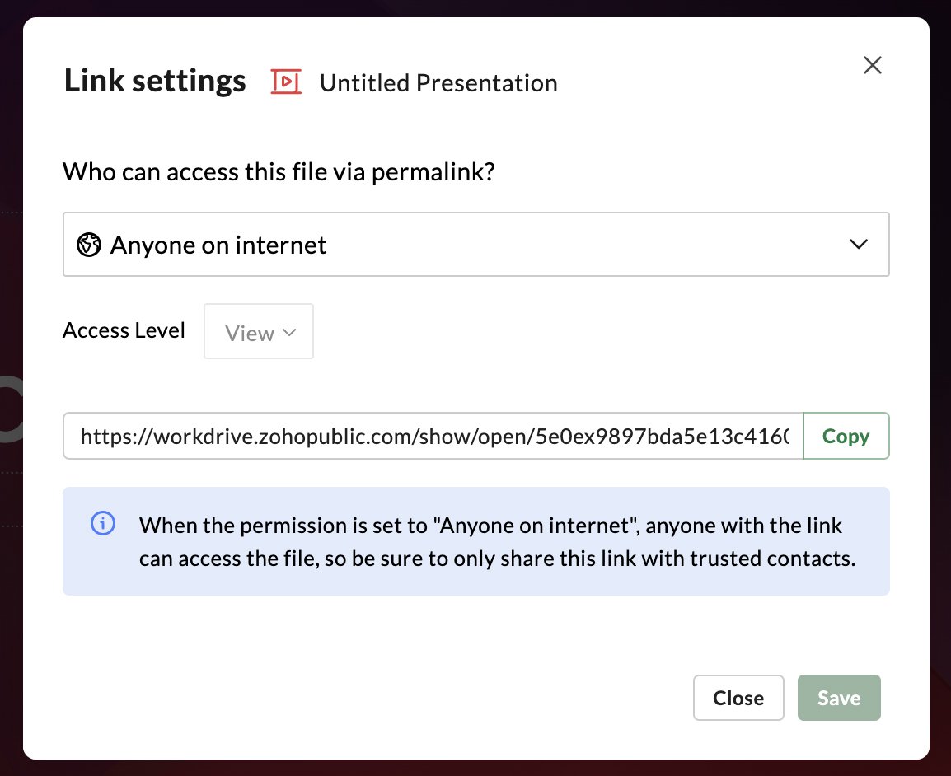The width and height of the screenshot is (951, 776).
Task: Click the Access Level label
Action: pos(124,330)
